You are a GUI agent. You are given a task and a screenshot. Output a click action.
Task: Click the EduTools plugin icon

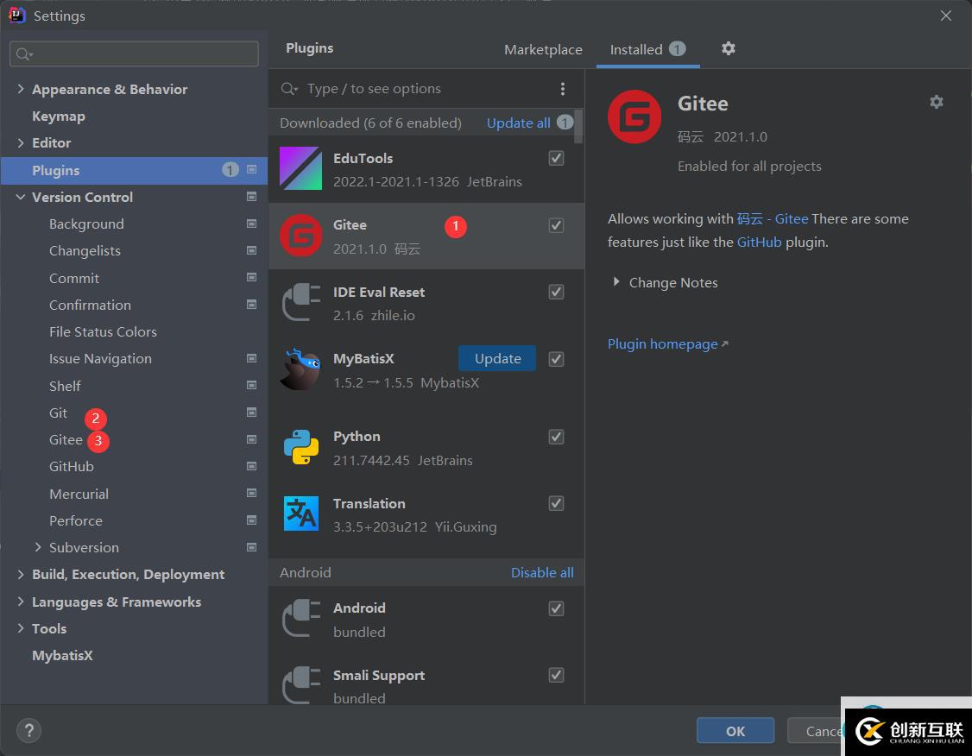coord(300,168)
